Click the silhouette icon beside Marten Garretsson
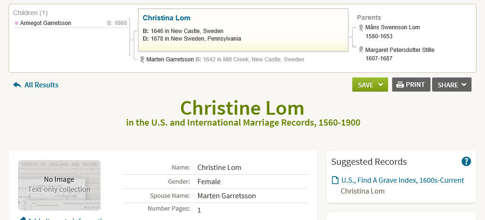The image size is (485, 220). click(142, 59)
